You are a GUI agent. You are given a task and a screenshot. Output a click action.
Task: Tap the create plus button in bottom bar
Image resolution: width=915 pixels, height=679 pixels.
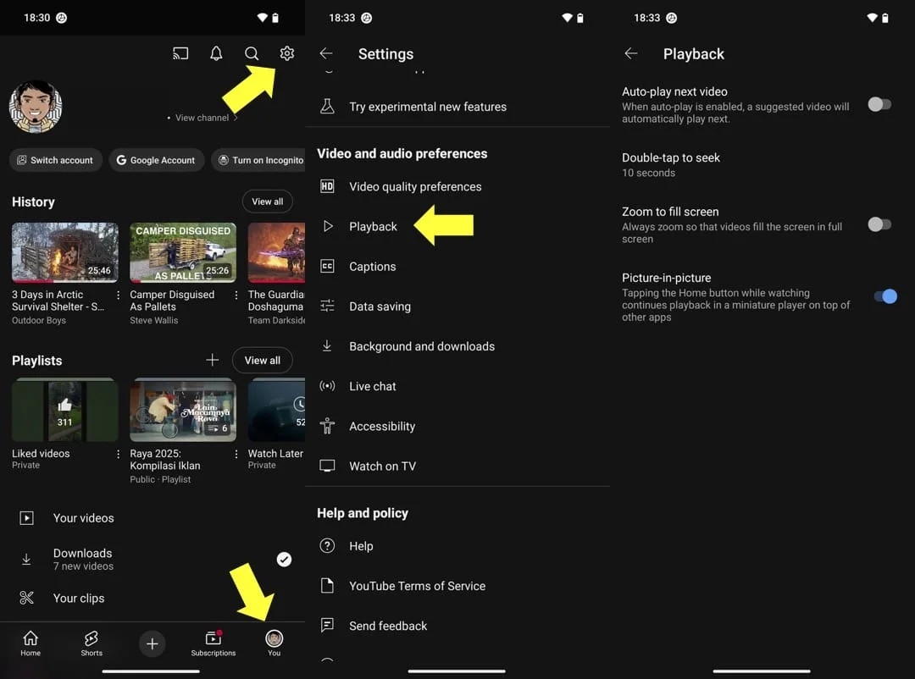coord(152,643)
